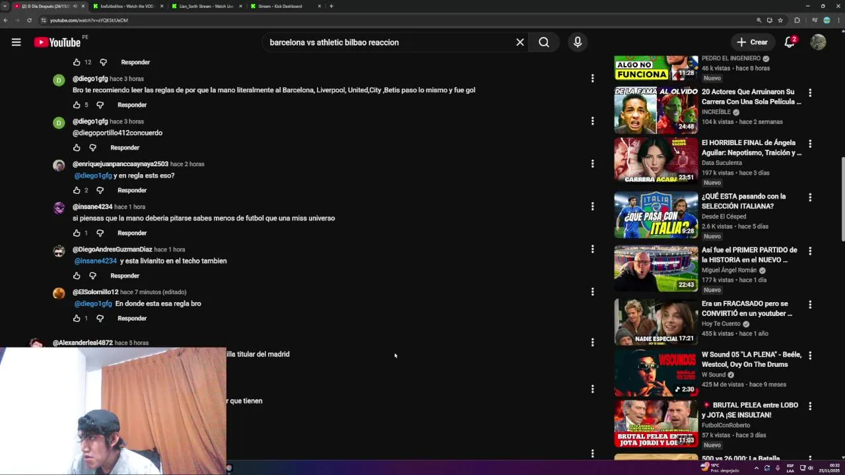Image resolution: width=845 pixels, height=475 pixels.
Task: Like the 'En donde esta esa regla bro' comment
Action: coord(77,318)
